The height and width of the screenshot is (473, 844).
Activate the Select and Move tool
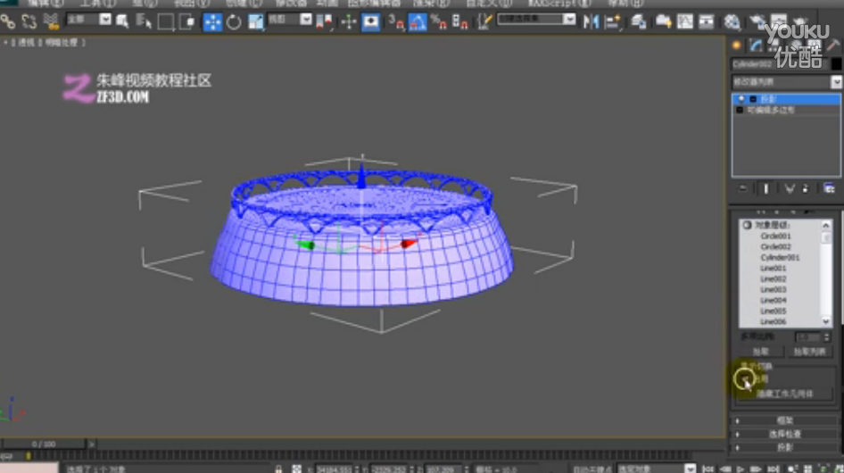point(212,22)
